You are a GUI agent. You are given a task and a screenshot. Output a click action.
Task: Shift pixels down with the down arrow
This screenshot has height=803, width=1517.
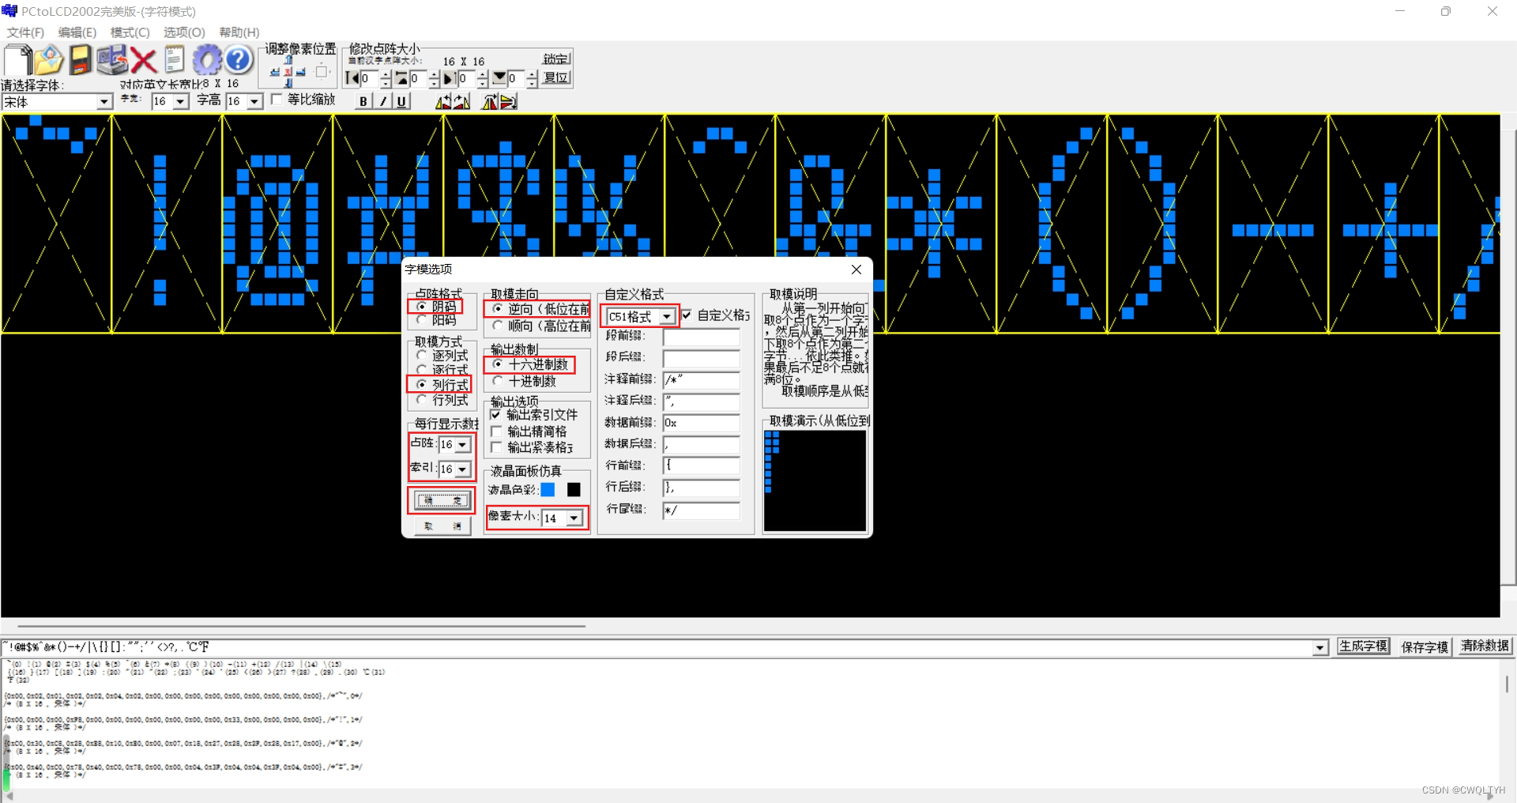(x=288, y=83)
